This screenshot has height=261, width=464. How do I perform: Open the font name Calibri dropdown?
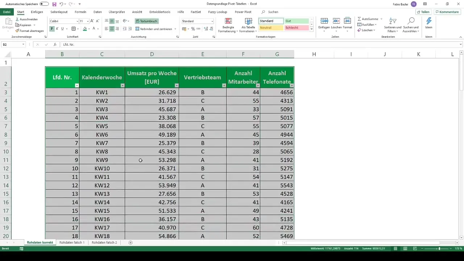click(77, 21)
